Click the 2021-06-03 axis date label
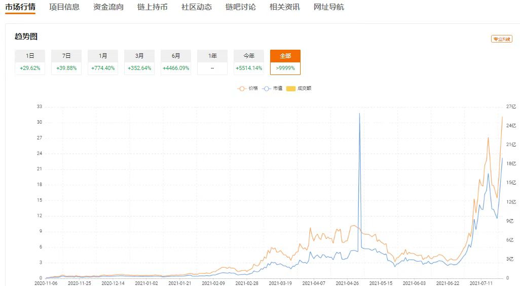This screenshot has width=520, height=286. [414, 283]
